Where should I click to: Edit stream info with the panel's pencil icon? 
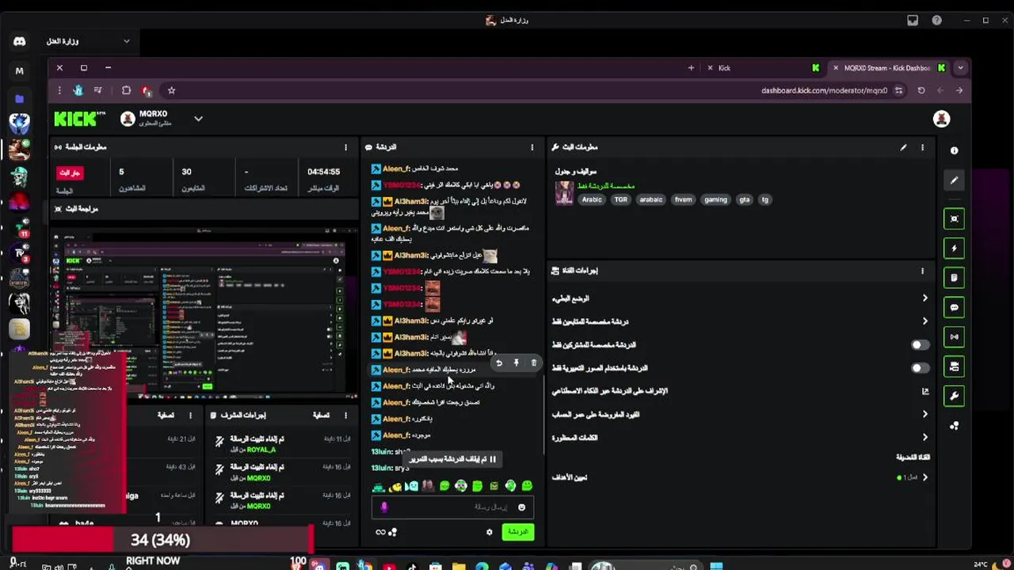click(903, 147)
